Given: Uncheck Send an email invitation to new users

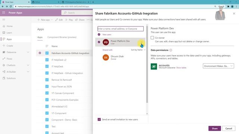Looking at the screenshot, I should (99, 119).
